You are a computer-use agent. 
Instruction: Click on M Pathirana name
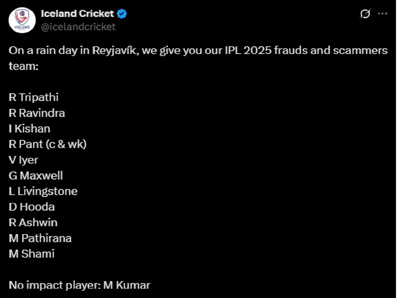(40, 238)
